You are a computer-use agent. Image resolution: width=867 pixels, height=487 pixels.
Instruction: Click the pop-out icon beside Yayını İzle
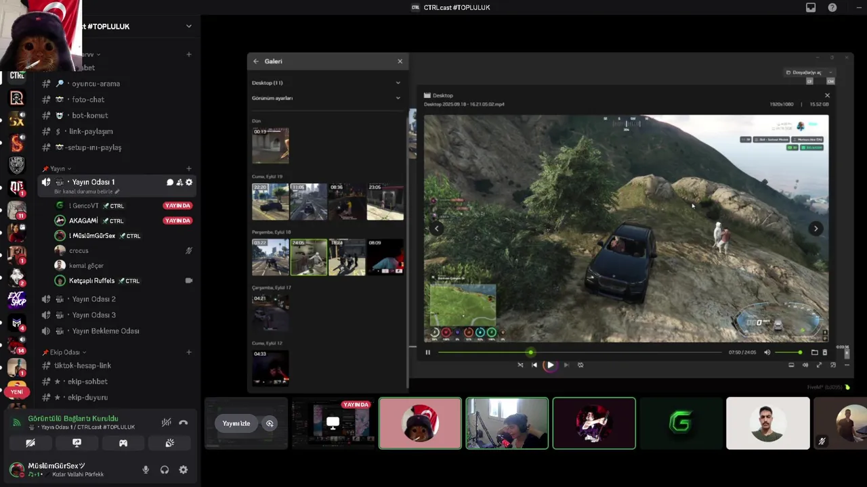(x=270, y=423)
